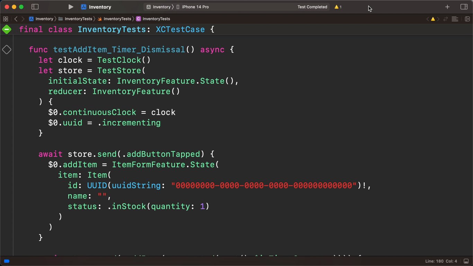The height and width of the screenshot is (266, 473).
Task: Open the related items grid menu
Action: [x=6, y=19]
